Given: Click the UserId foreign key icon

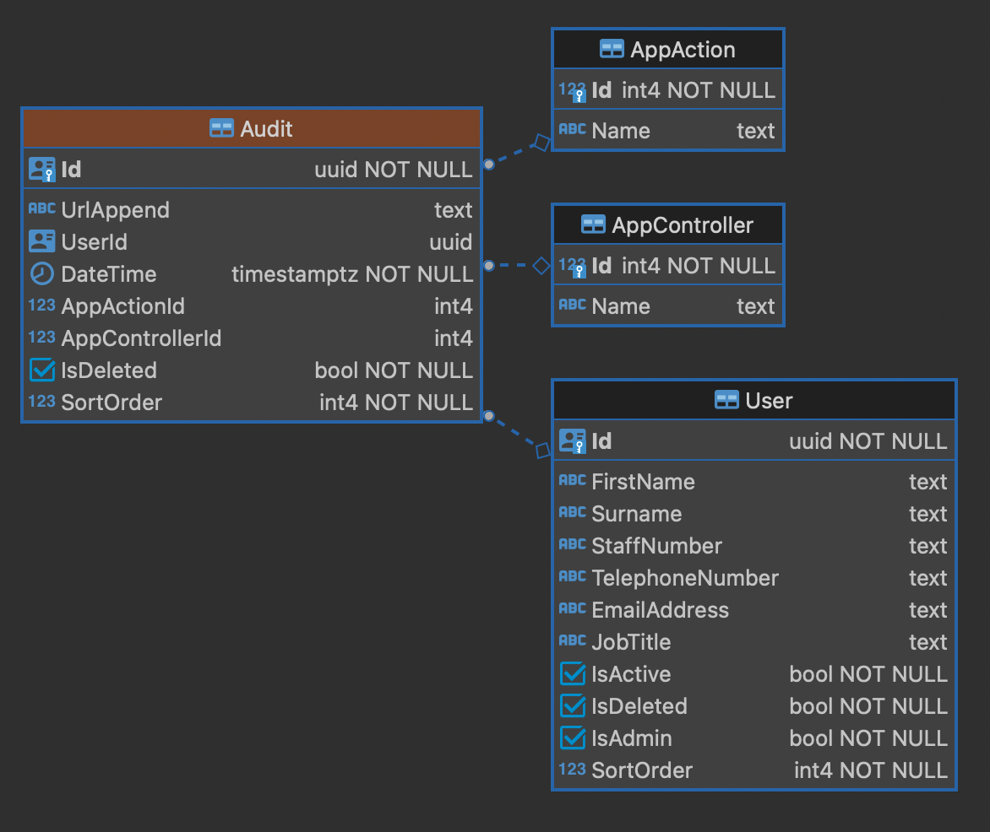Looking at the screenshot, I should pos(41,242).
